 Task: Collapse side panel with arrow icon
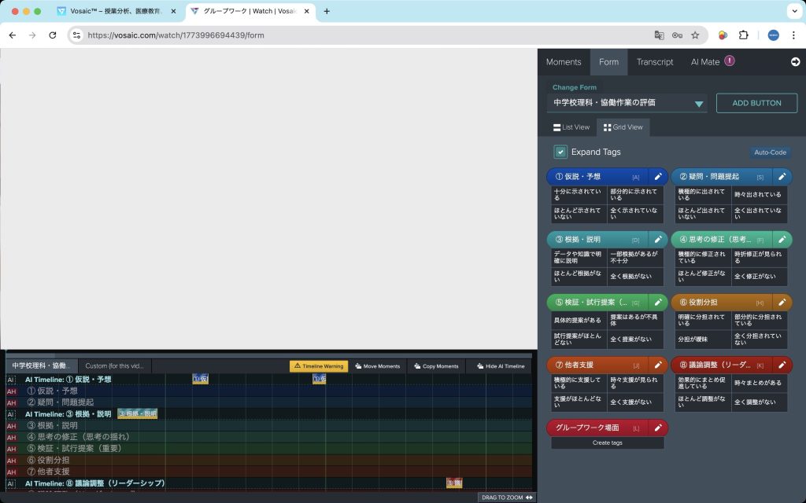(795, 62)
